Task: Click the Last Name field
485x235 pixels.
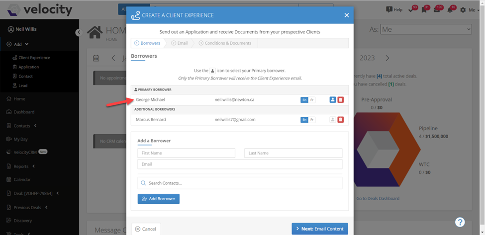Action: point(293,153)
